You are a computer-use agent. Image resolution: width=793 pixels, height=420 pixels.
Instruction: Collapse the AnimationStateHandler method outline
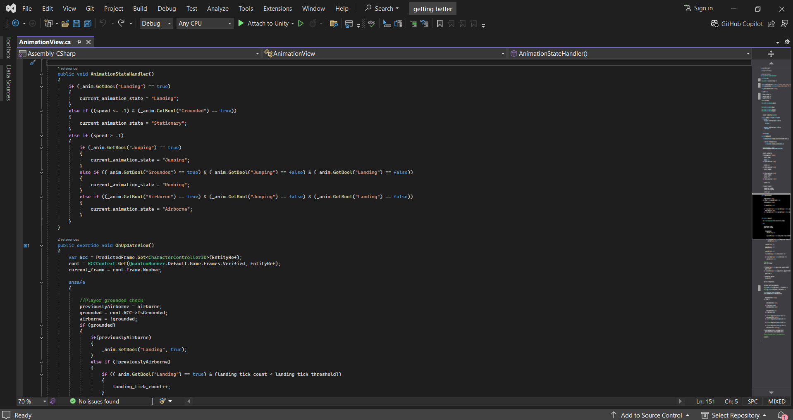click(41, 74)
